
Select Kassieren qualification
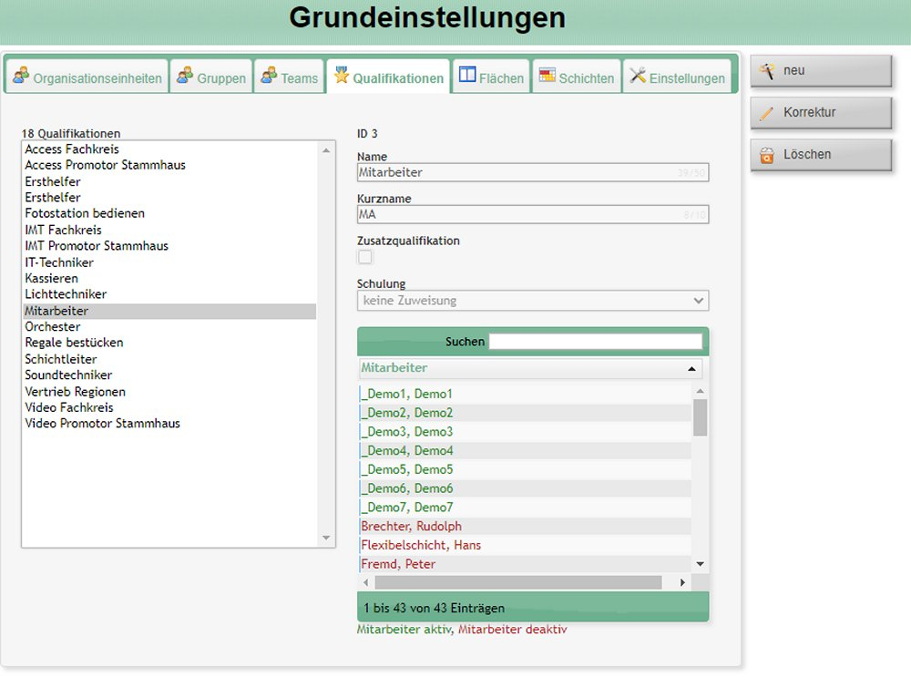[x=169, y=278]
